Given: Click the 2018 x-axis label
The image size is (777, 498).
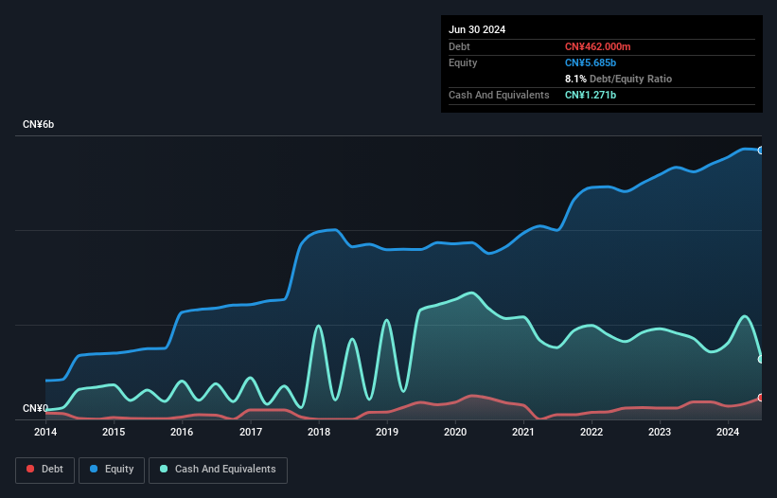Looking at the screenshot, I should pyautogui.click(x=319, y=432).
